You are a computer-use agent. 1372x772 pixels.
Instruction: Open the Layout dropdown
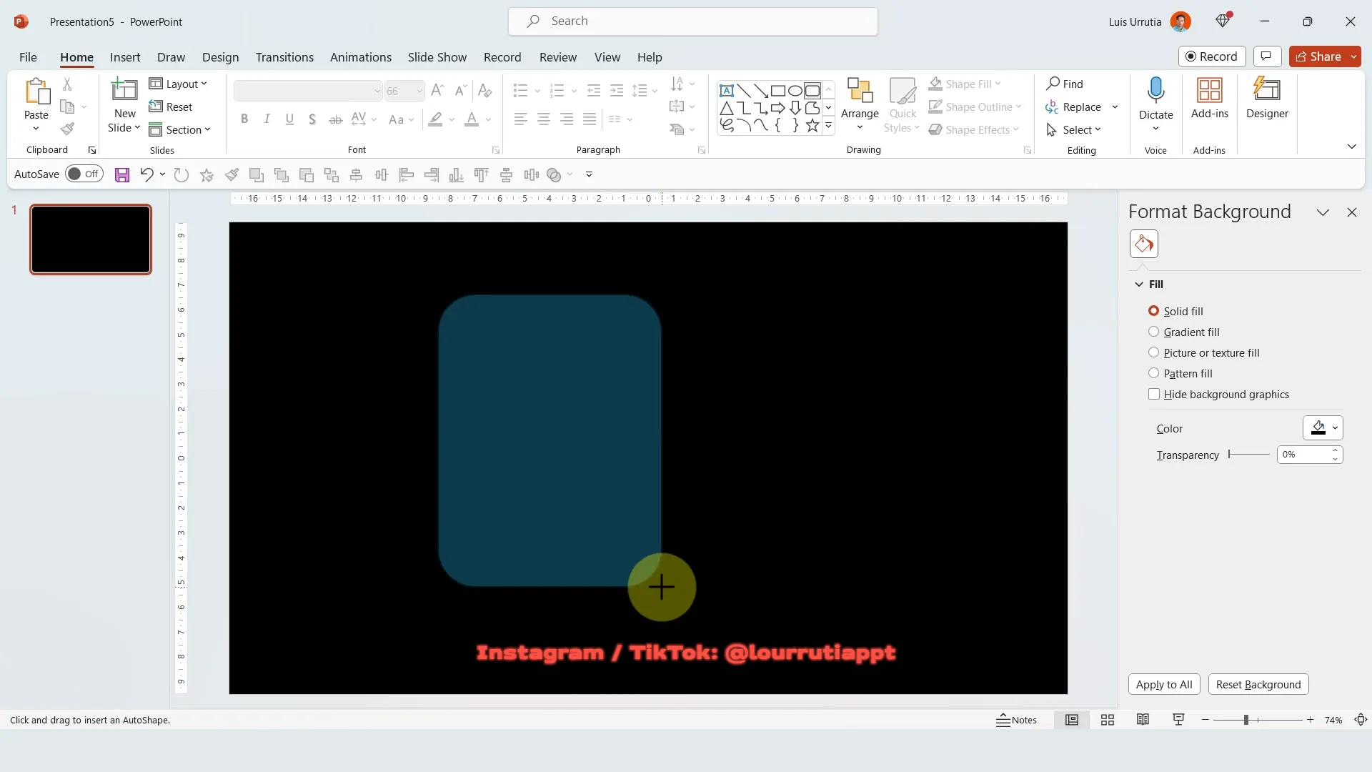(178, 84)
